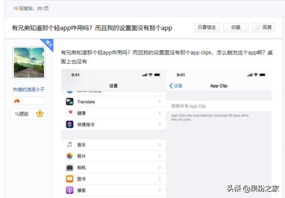Expand the Translate row chevron
Image resolution: width=285 pixels, height=198 pixels.
(x=159, y=102)
